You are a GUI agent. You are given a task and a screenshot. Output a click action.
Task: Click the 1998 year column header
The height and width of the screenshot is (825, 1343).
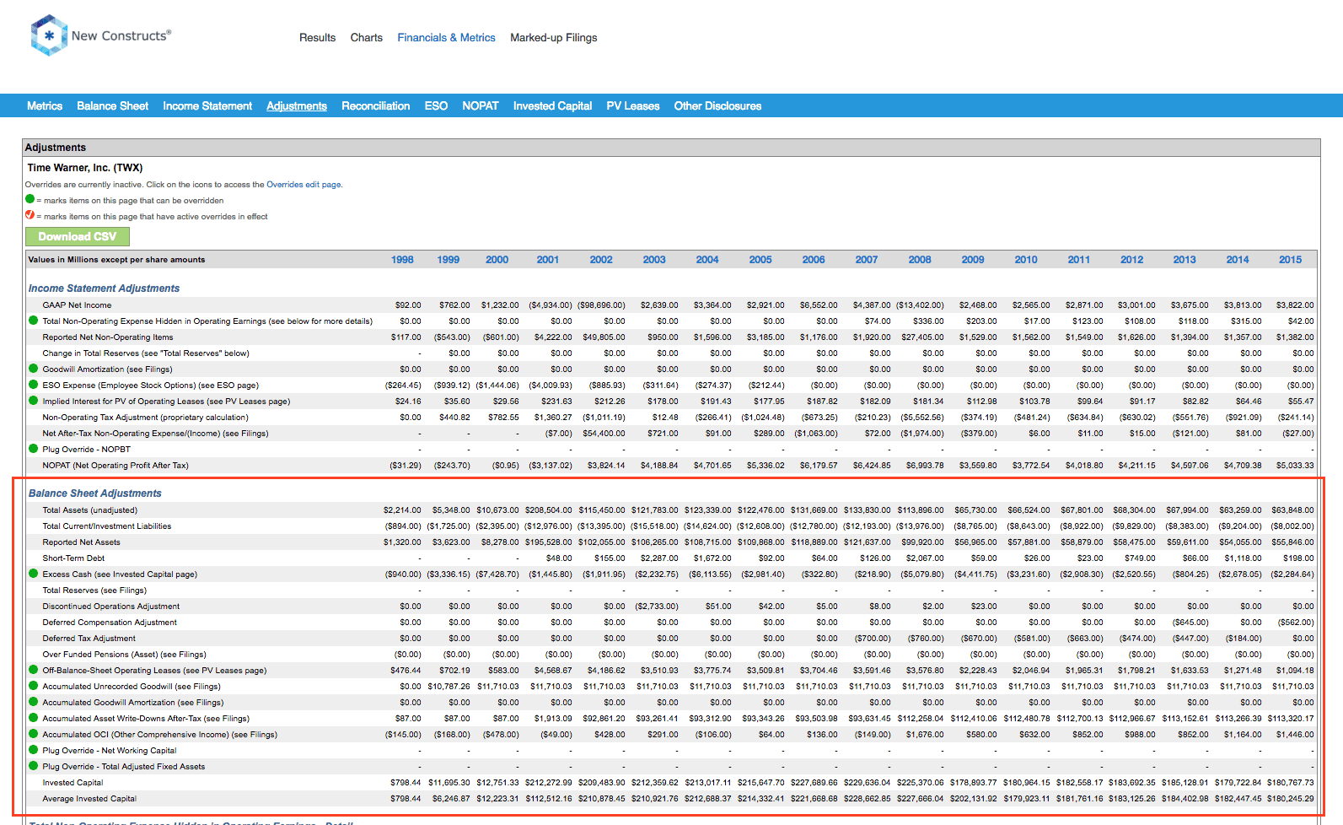402,260
